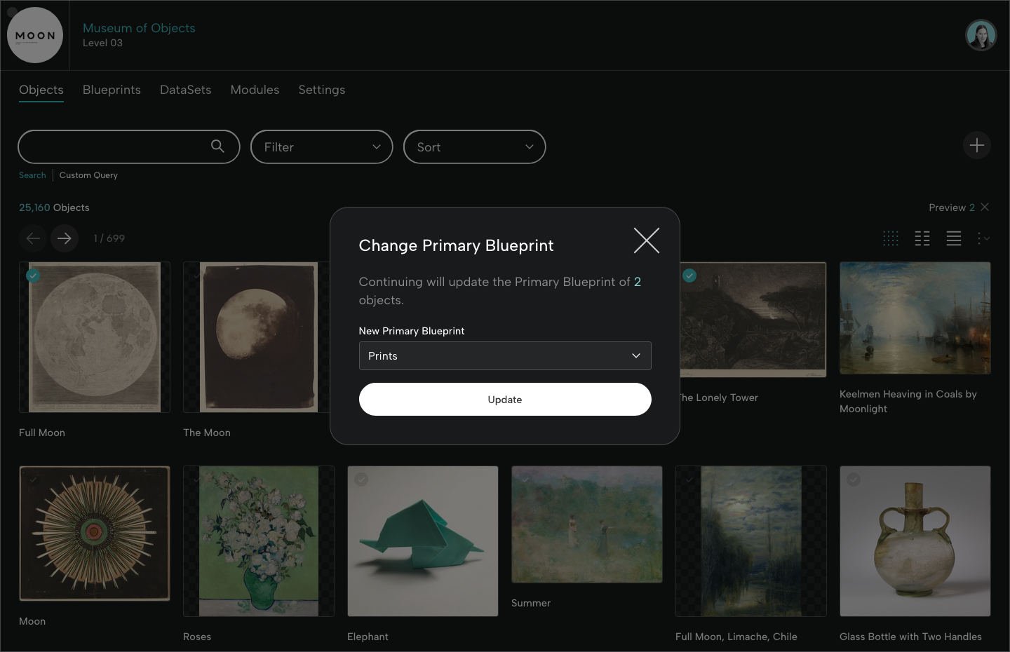1010x652 pixels.
Task: Click the Custom Query link
Action: tap(88, 175)
